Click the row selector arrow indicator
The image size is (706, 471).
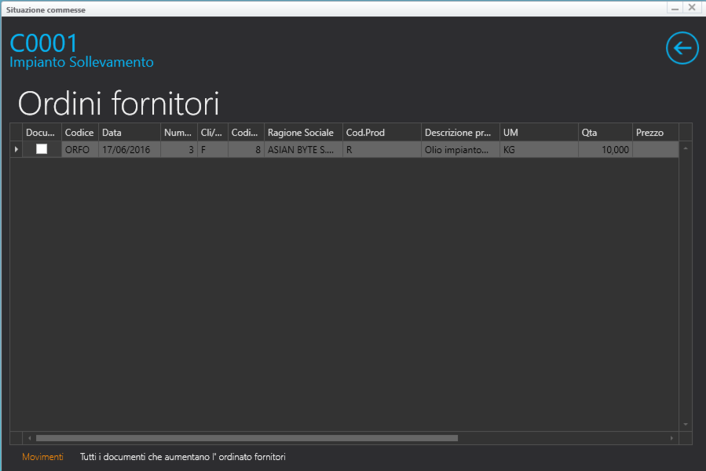pyautogui.click(x=16, y=149)
